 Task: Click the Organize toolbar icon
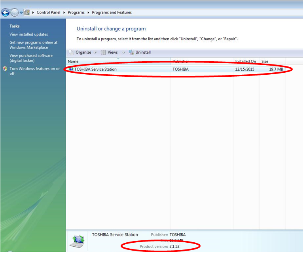tap(71, 53)
